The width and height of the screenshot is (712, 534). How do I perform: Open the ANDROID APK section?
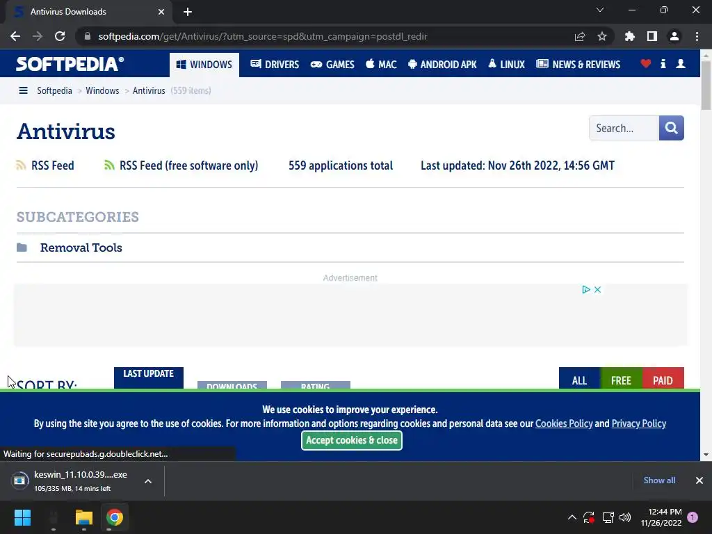pos(442,65)
